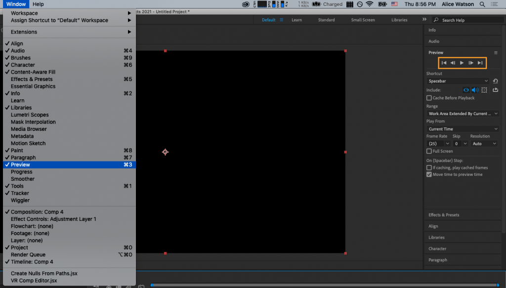Check the Cache Before Playback checkbox

(x=429, y=97)
